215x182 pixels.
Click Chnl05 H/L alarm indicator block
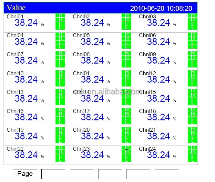(x=126, y=41)
